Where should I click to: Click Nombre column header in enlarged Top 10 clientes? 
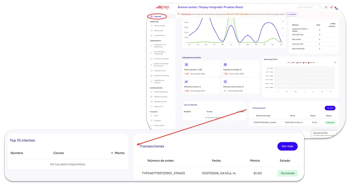coord(17,153)
